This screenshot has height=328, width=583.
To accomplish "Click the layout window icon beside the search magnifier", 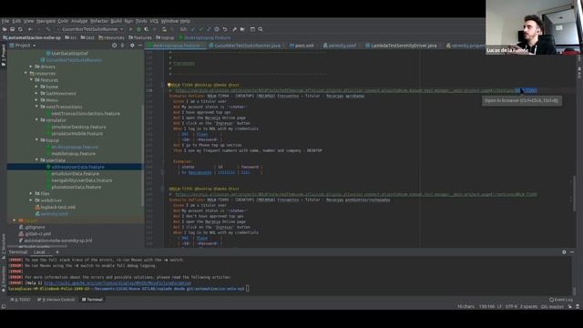I will tap(252, 29).
